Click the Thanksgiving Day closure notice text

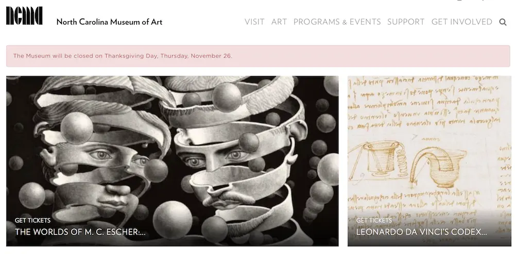(x=123, y=56)
